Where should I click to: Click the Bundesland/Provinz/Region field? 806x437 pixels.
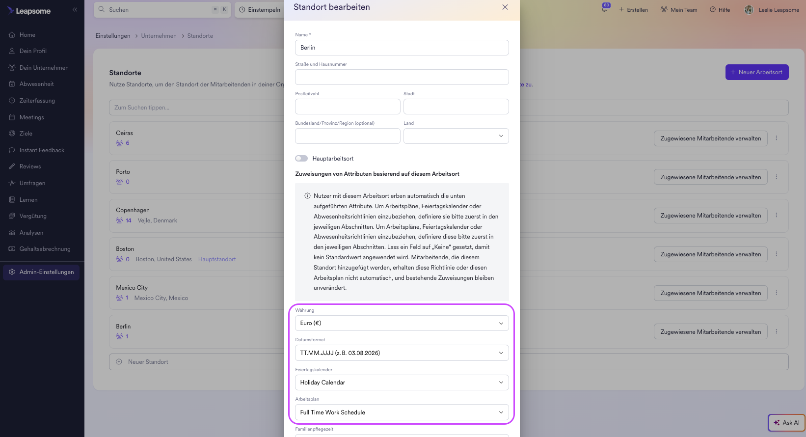[x=348, y=136]
